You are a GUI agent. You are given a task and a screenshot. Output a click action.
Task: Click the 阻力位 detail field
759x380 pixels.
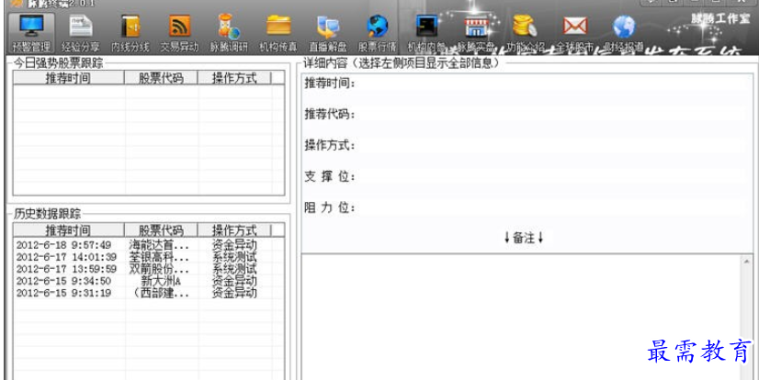[x=554, y=207]
